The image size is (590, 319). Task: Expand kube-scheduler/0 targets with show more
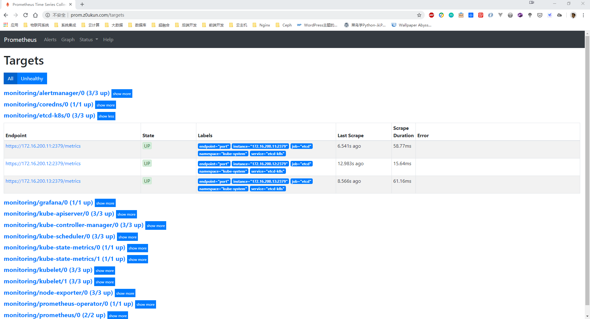[127, 237]
